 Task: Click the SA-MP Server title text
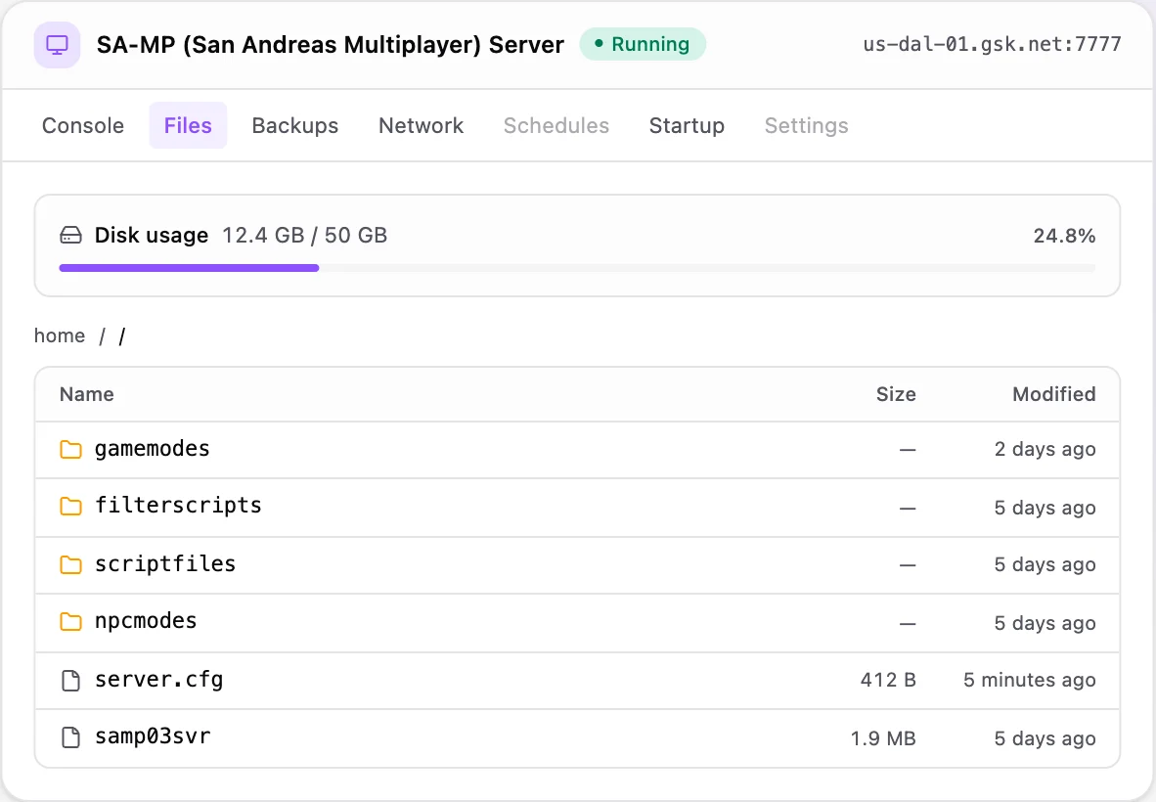click(x=331, y=45)
